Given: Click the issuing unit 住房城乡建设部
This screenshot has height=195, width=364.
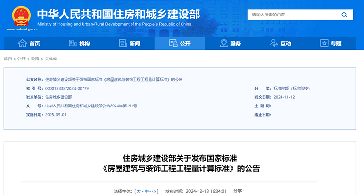Looking at the screenshot, I should pyautogui.click(x=59, y=97).
